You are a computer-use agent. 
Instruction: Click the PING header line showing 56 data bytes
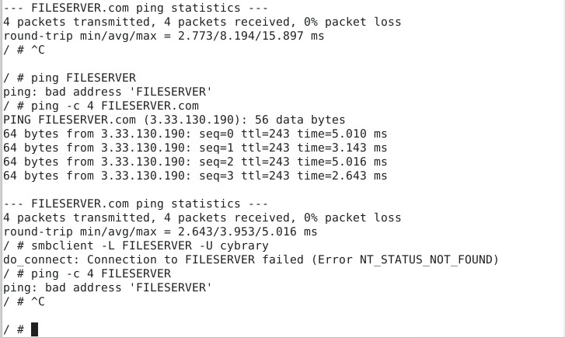[174, 120]
